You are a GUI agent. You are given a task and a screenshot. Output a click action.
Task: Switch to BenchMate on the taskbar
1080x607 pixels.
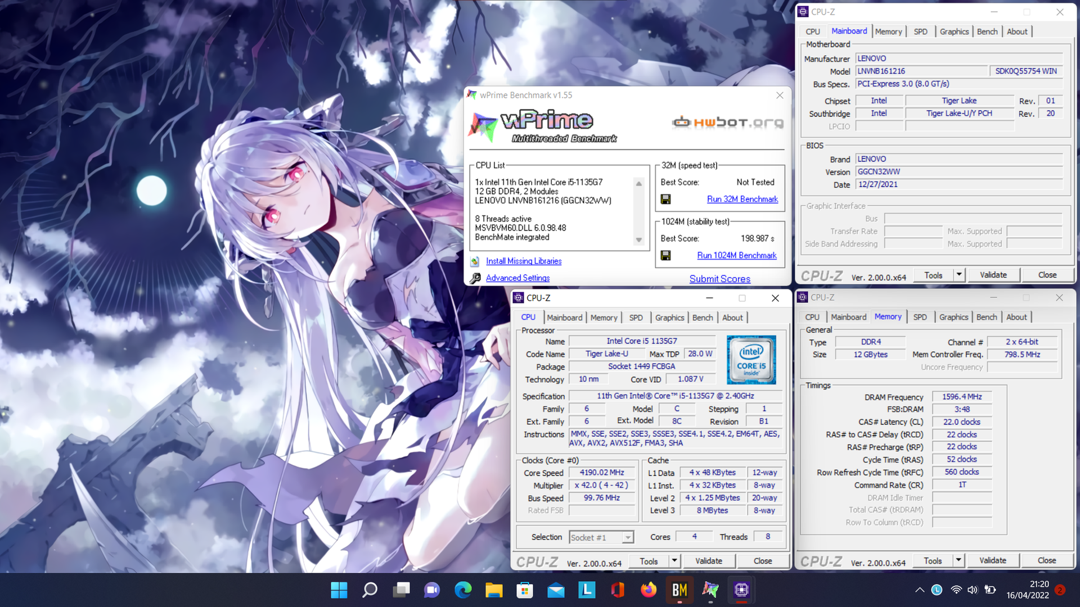(679, 590)
